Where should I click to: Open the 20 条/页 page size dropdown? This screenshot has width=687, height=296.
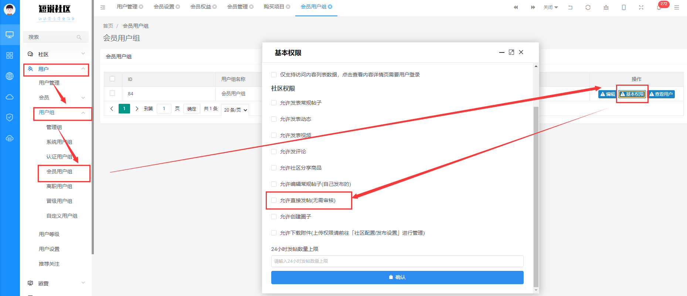point(235,110)
